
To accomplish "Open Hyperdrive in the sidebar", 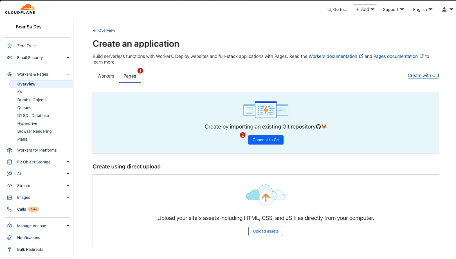I will (27, 123).
